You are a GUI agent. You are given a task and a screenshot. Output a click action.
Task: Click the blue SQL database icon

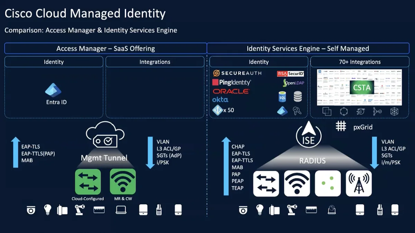pyautogui.click(x=283, y=97)
